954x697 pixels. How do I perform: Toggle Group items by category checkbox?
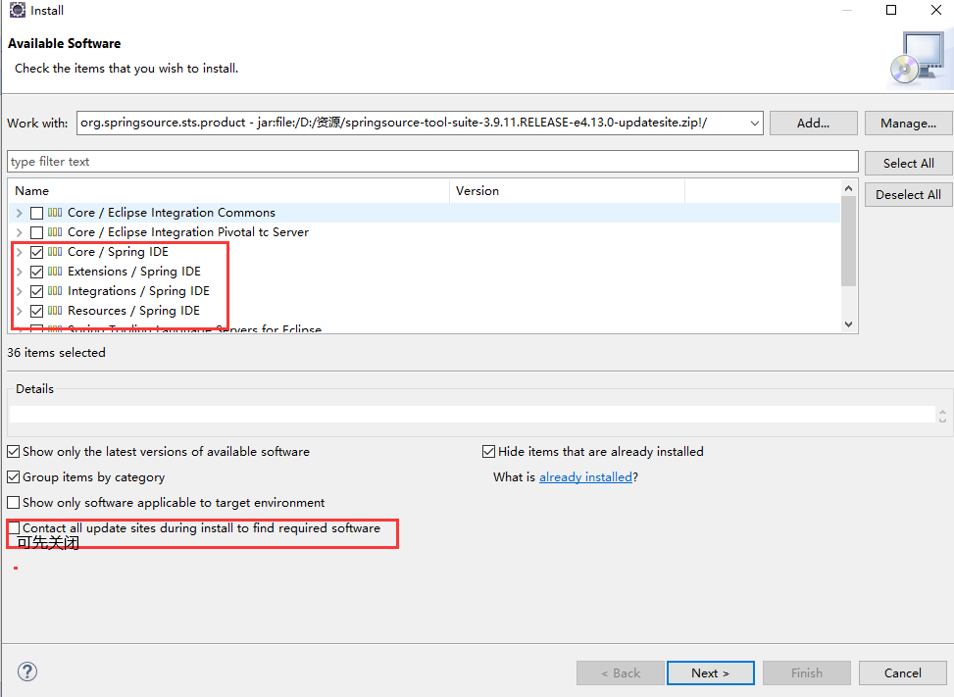coord(14,477)
